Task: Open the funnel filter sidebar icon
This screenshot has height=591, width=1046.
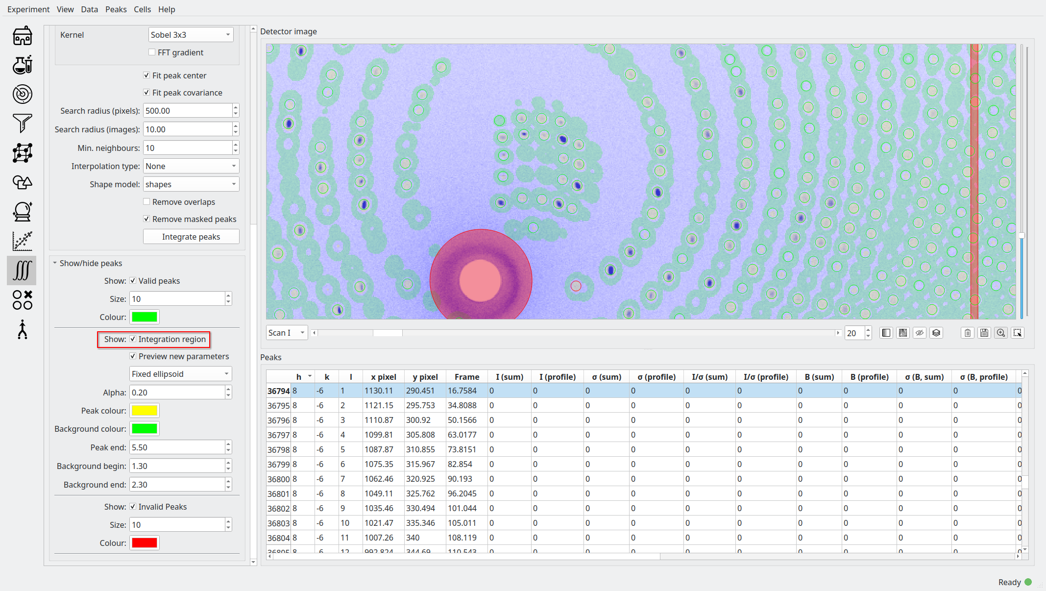Action: pos(23,123)
